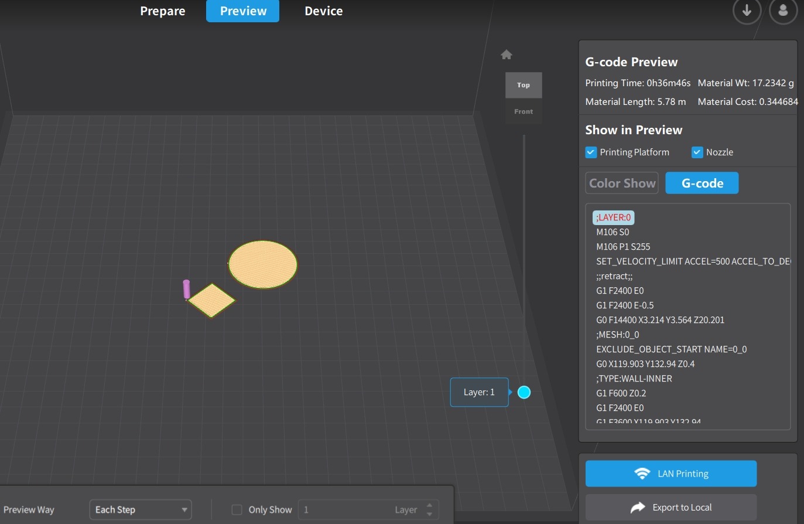This screenshot has width=804, height=524.
Task: Switch to the Device tab
Action: [x=323, y=11]
